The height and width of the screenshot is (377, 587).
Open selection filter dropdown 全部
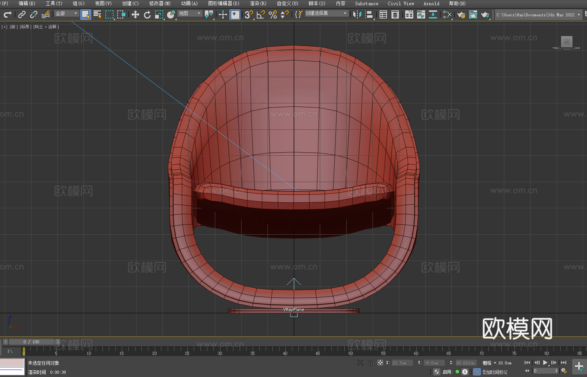[66, 13]
